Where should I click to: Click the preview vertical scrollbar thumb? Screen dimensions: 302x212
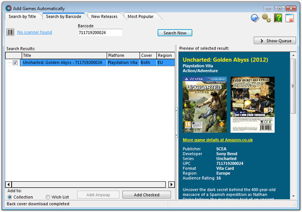[293, 86]
